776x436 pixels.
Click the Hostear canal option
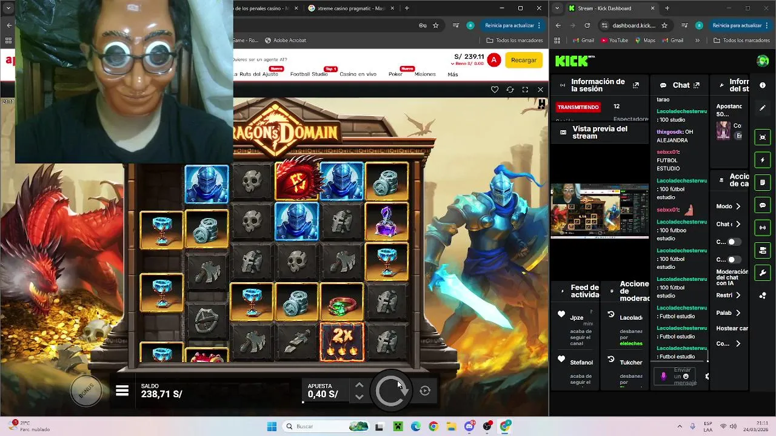click(x=732, y=328)
